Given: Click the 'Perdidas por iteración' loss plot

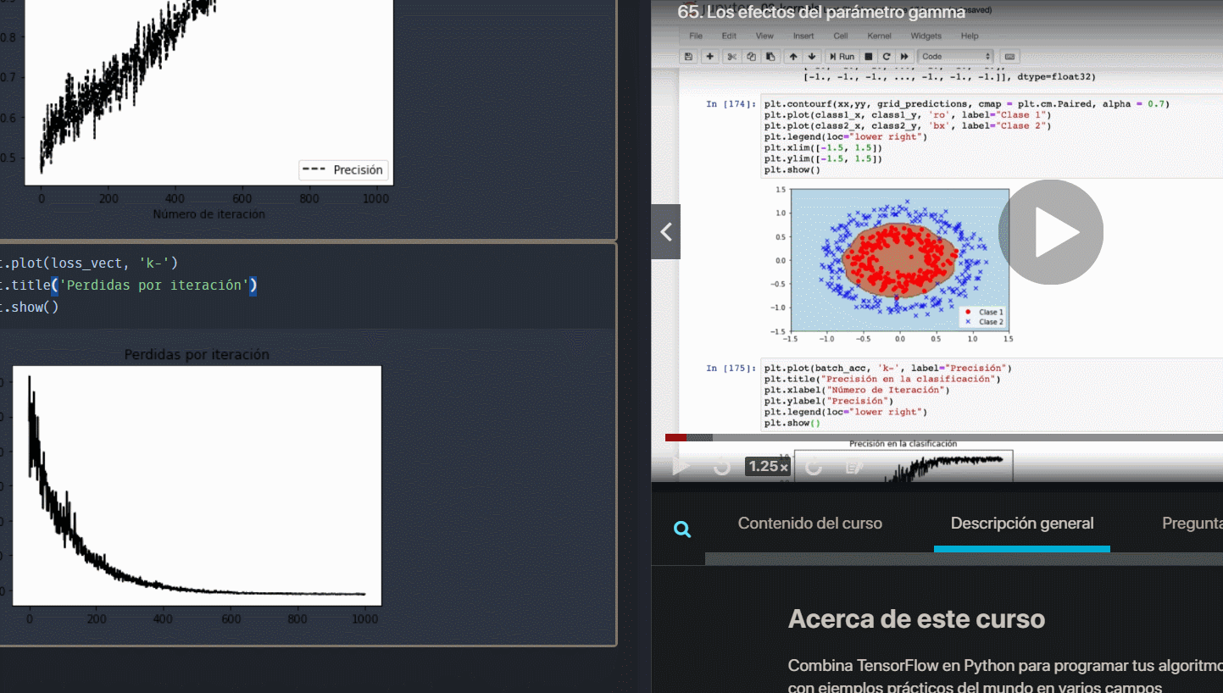Looking at the screenshot, I should click(197, 485).
